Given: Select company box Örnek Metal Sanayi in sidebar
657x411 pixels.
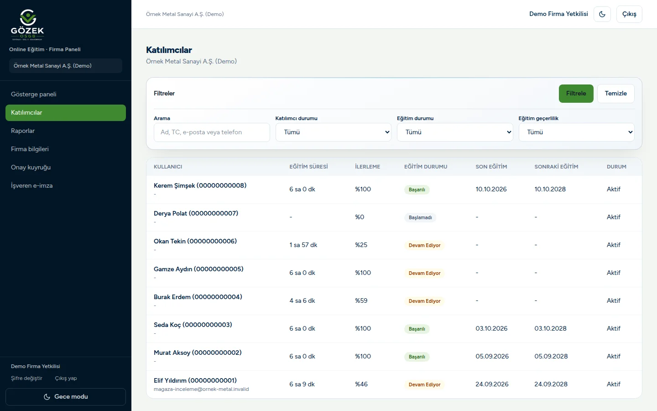Looking at the screenshot, I should [66, 66].
